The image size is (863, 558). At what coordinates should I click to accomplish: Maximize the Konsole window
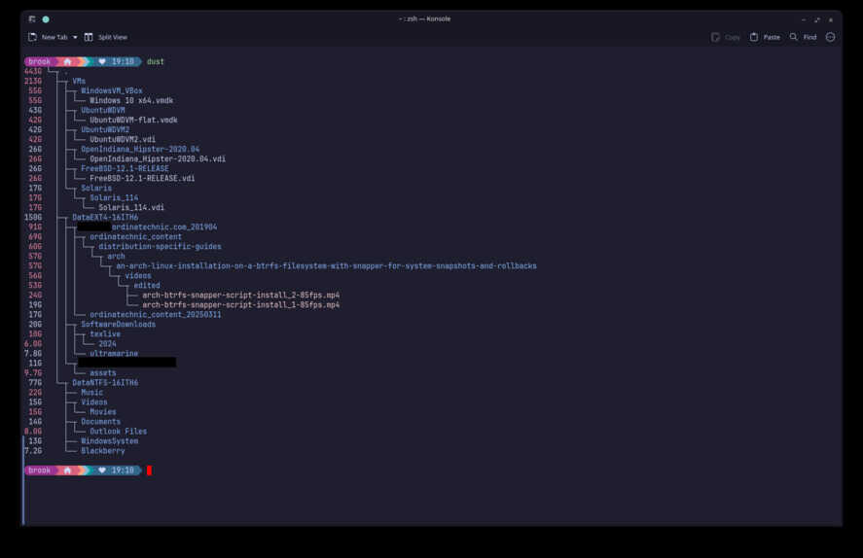click(817, 19)
